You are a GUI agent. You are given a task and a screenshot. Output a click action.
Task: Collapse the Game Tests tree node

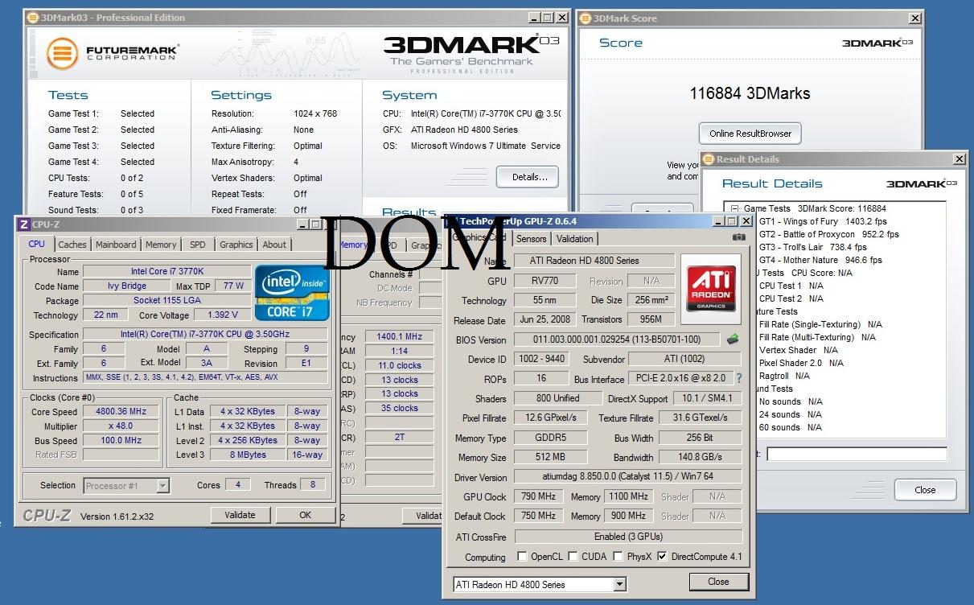[734, 208]
